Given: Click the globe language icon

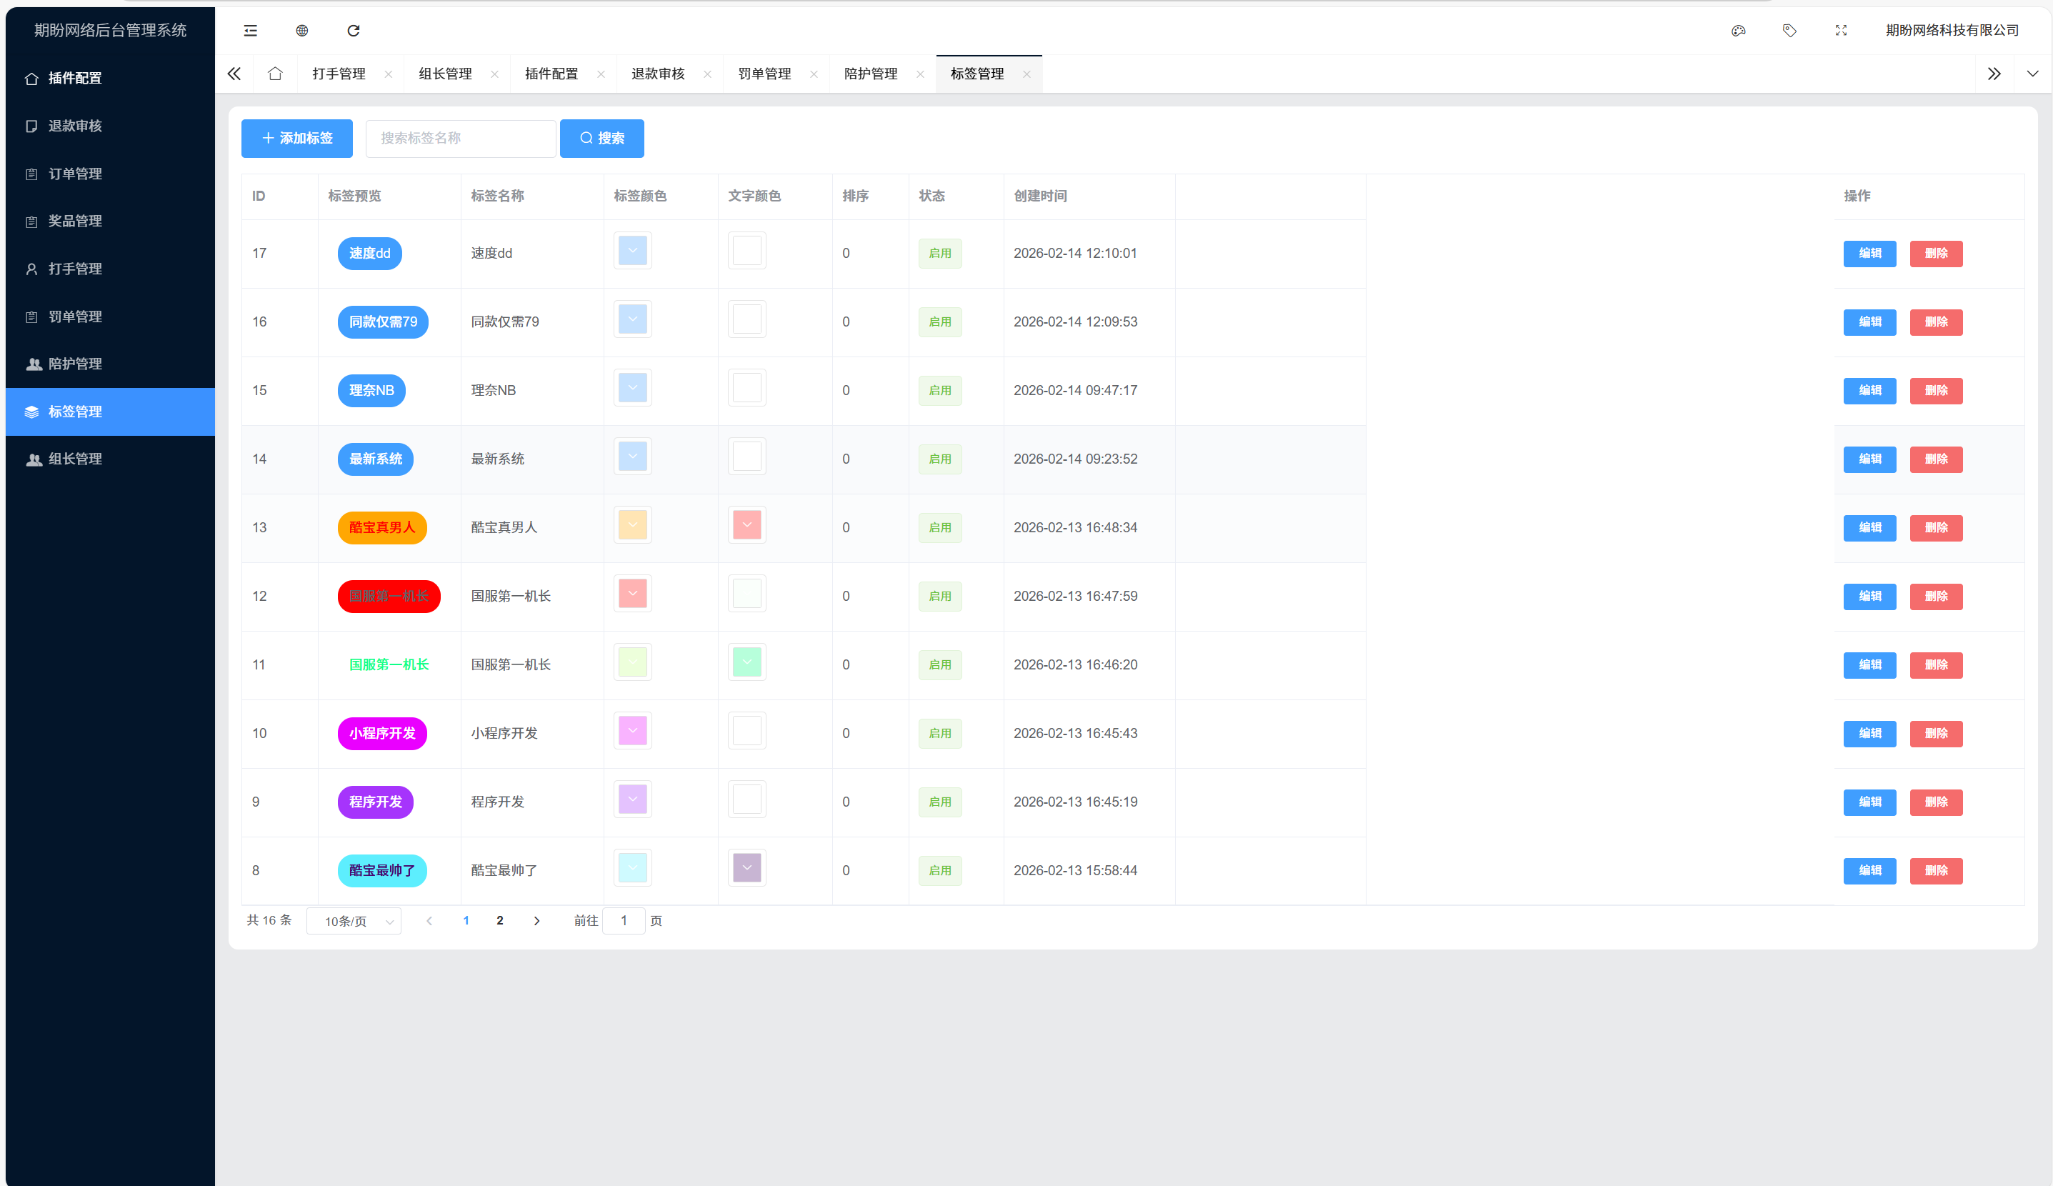Looking at the screenshot, I should (x=301, y=30).
